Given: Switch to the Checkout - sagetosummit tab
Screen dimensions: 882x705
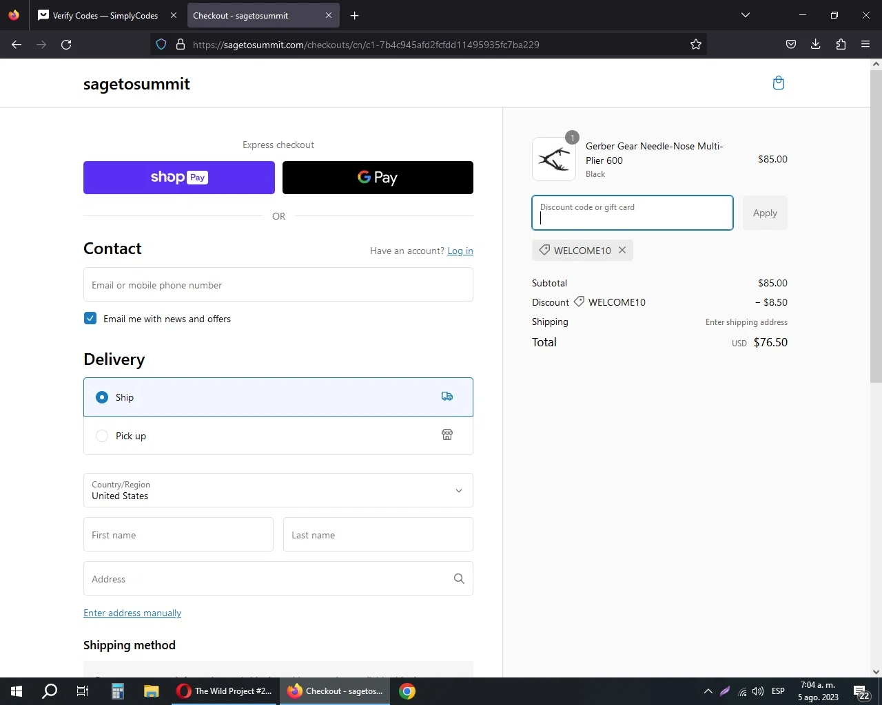Looking at the screenshot, I should pyautogui.click(x=262, y=15).
